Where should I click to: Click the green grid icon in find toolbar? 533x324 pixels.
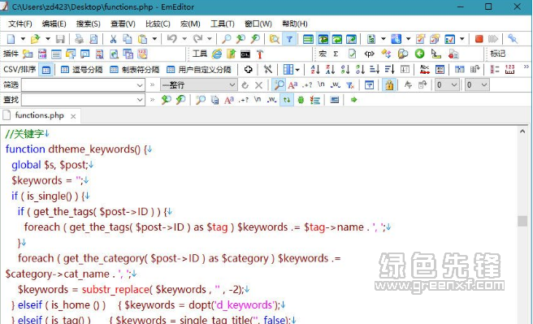301,100
